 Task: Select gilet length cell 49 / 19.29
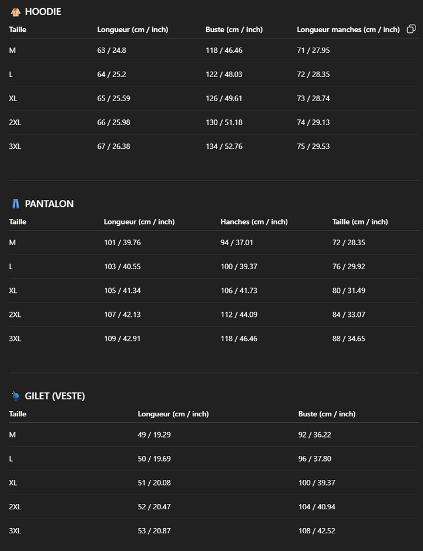[x=154, y=435]
